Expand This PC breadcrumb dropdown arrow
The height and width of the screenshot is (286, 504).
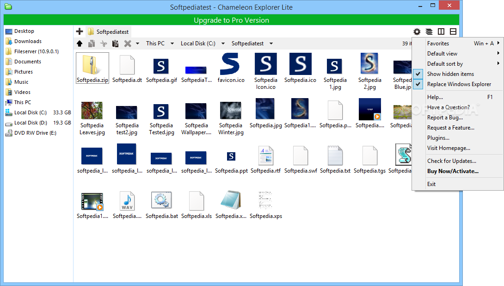click(172, 44)
